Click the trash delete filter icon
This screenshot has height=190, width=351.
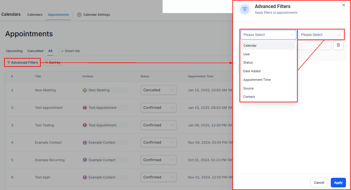tap(338, 45)
